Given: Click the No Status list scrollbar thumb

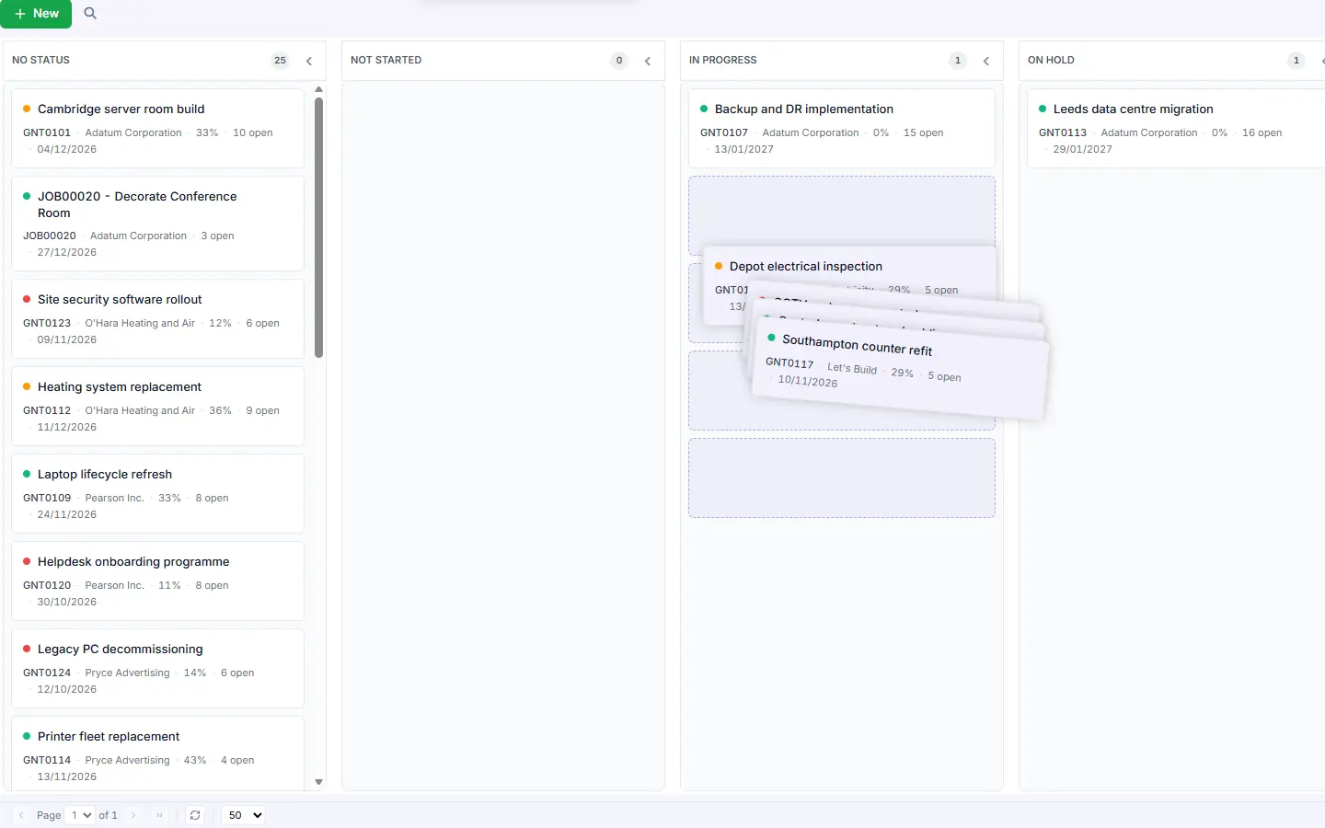Looking at the screenshot, I should click(x=319, y=227).
